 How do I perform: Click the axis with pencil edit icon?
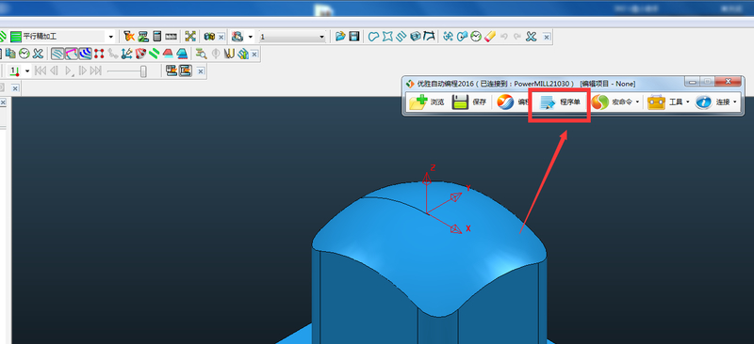(x=126, y=54)
